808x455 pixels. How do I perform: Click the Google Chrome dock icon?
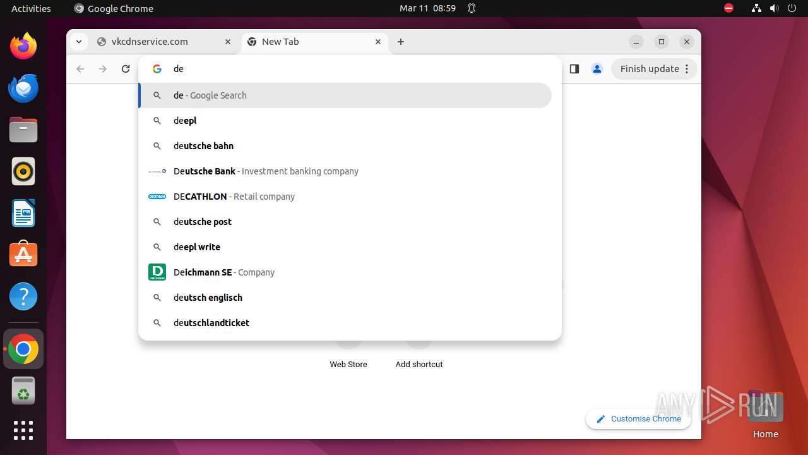coord(23,349)
